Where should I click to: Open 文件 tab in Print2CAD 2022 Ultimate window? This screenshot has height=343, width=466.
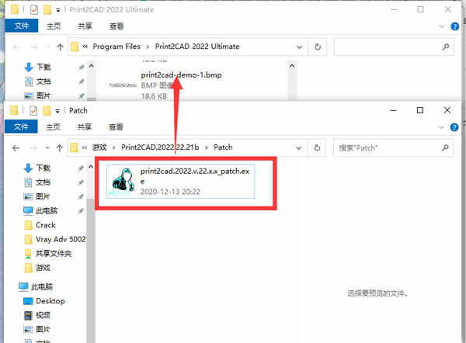(22, 26)
